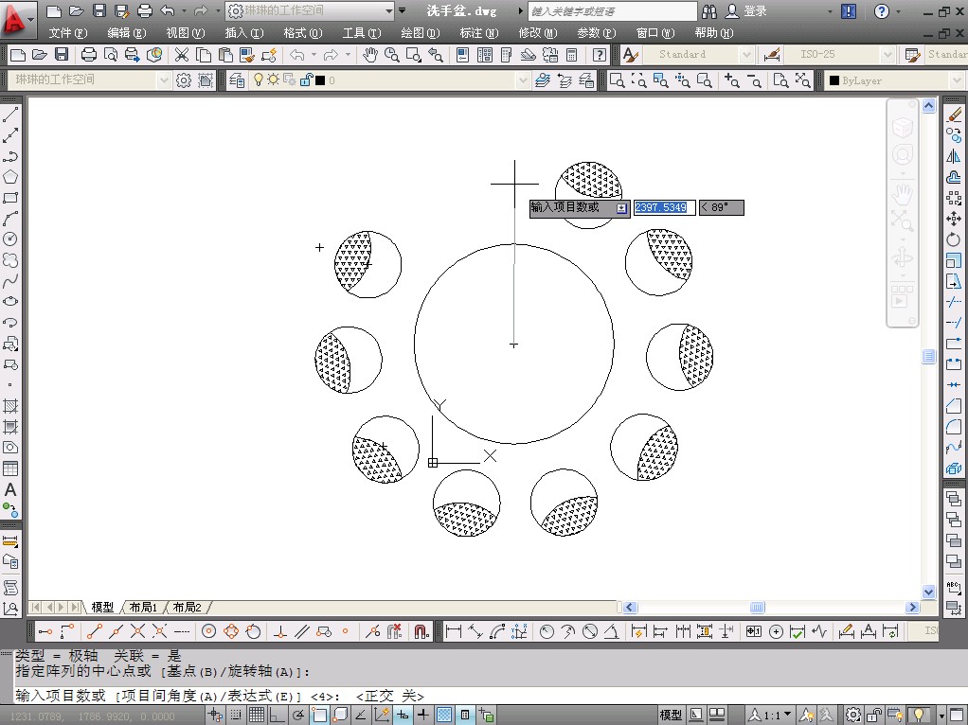Select the Line draw tool
Image resolution: width=968 pixels, height=725 pixels.
[x=10, y=115]
